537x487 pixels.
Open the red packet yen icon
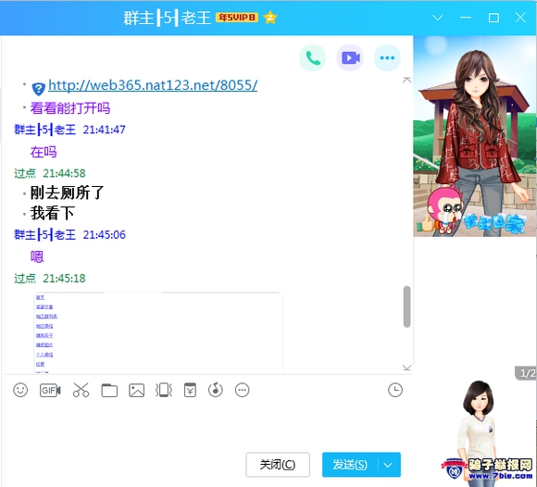click(x=190, y=390)
